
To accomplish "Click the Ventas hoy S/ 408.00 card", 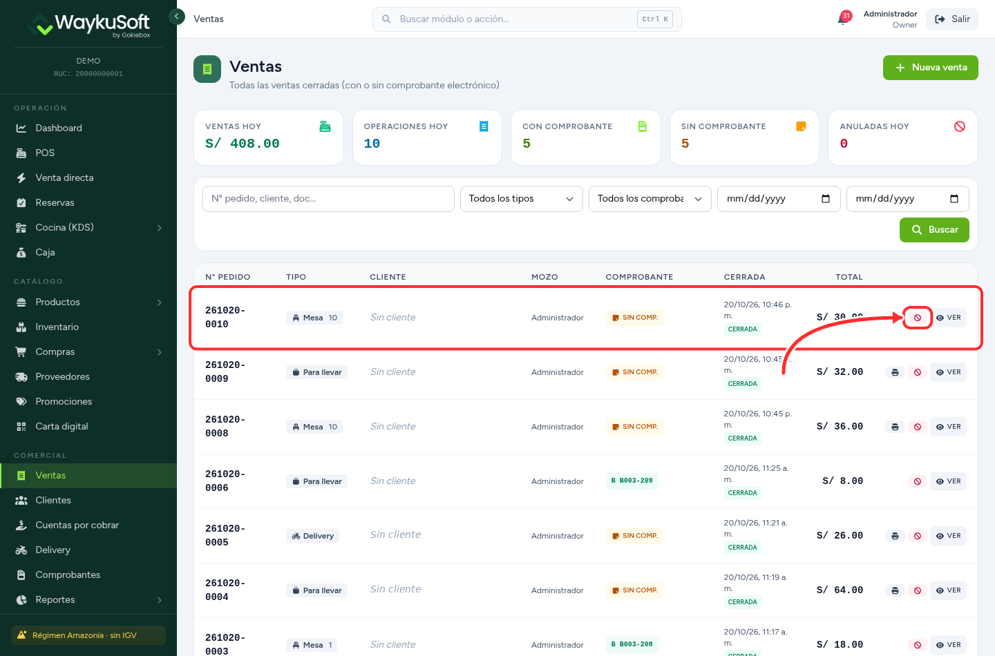I will (x=269, y=137).
